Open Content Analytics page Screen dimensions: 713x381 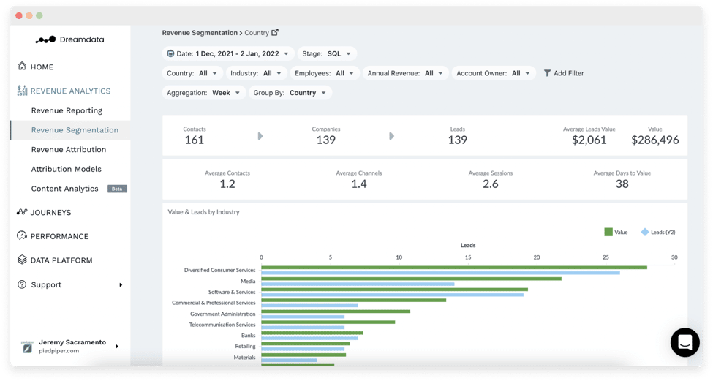point(64,189)
